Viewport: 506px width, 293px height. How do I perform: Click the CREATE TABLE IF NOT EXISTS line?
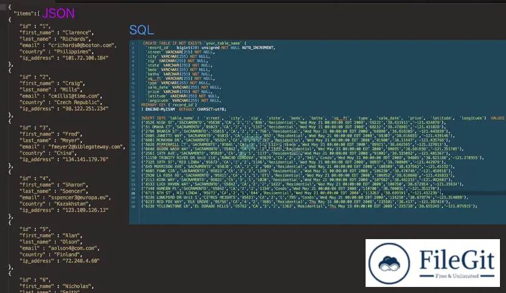coord(194,43)
